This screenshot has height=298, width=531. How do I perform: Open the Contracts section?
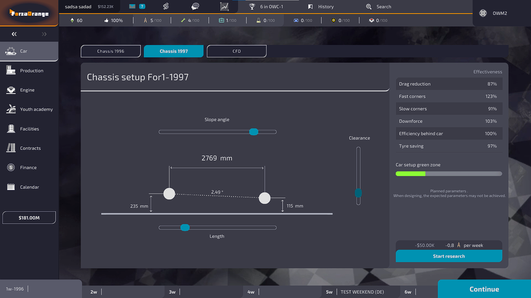29,148
